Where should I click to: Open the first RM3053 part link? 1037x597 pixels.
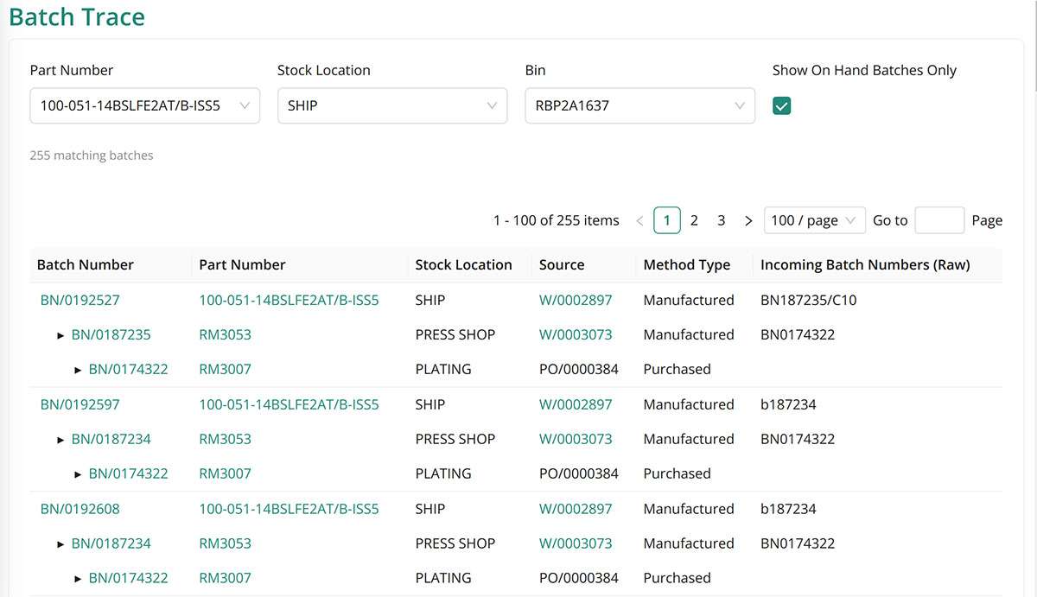pos(225,335)
